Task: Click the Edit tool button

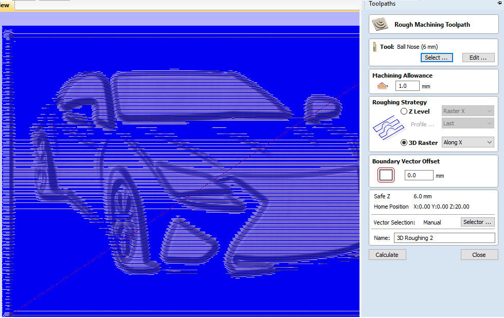Action: [478, 58]
